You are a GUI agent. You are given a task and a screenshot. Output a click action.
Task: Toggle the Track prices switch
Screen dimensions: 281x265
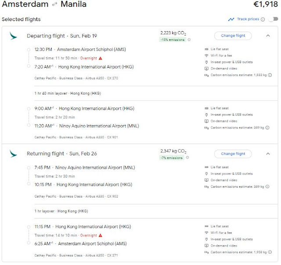[274, 19]
